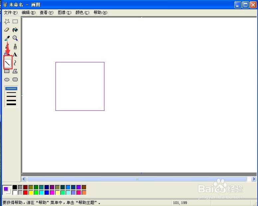The height and width of the screenshot is (206, 258).
Task: Pick the orange color swatch
Action: click(84, 192)
